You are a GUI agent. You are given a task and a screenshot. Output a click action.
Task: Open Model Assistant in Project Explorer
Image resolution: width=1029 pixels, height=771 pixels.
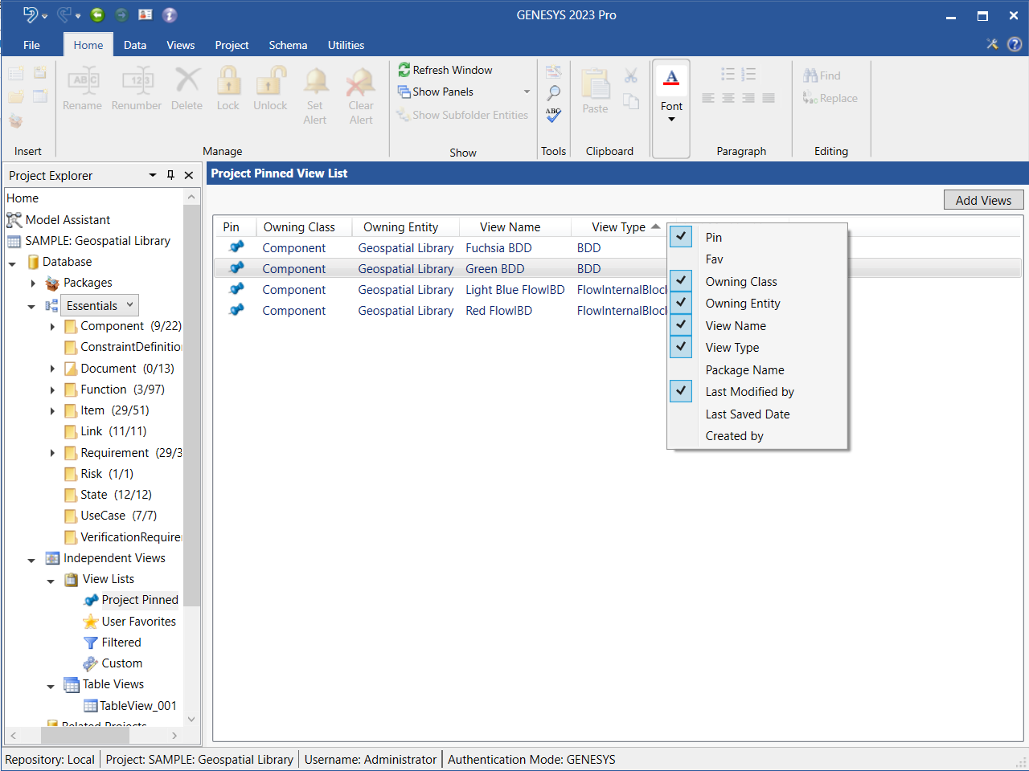(68, 220)
